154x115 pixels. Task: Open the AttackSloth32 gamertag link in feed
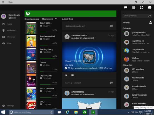pyautogui.click(x=78, y=92)
